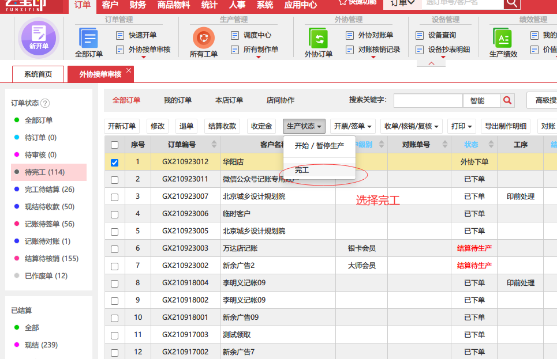Open the green 外协订单 icon
The width and height of the screenshot is (557, 359).
click(318, 37)
